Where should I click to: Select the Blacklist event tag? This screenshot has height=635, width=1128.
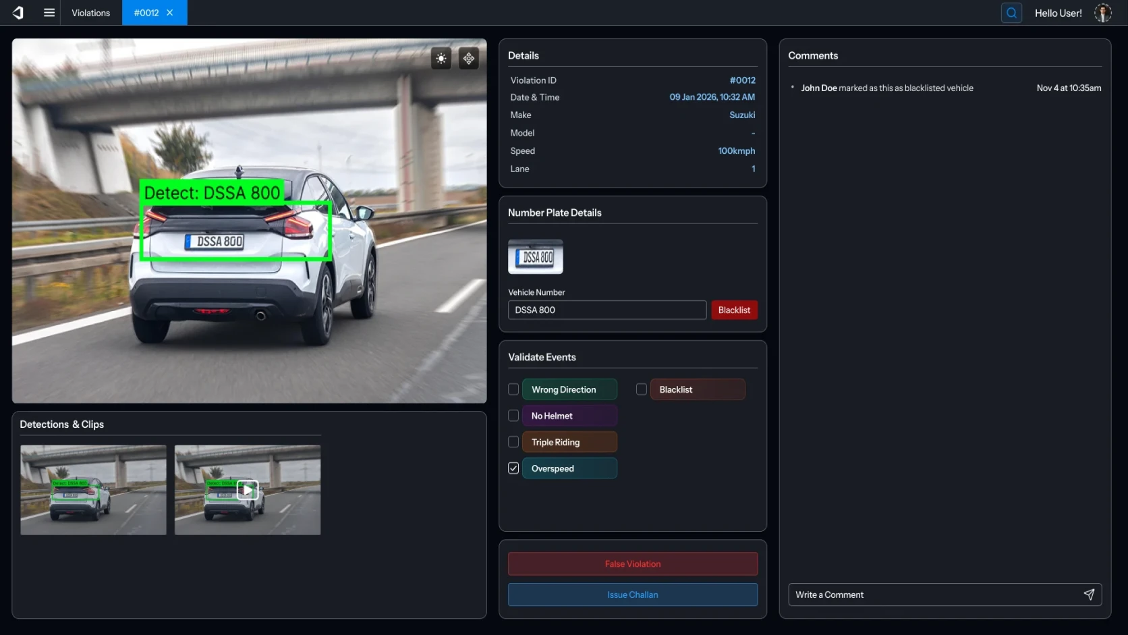click(x=698, y=389)
